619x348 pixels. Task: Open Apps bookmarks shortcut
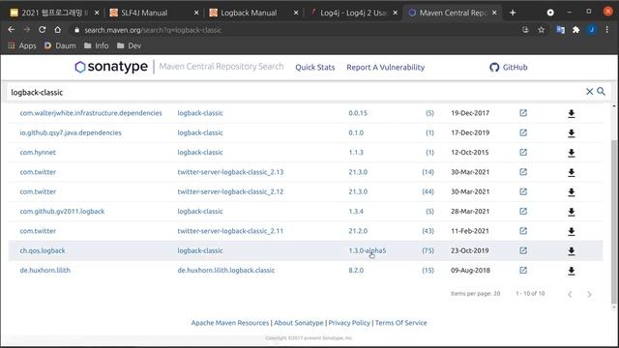22,45
